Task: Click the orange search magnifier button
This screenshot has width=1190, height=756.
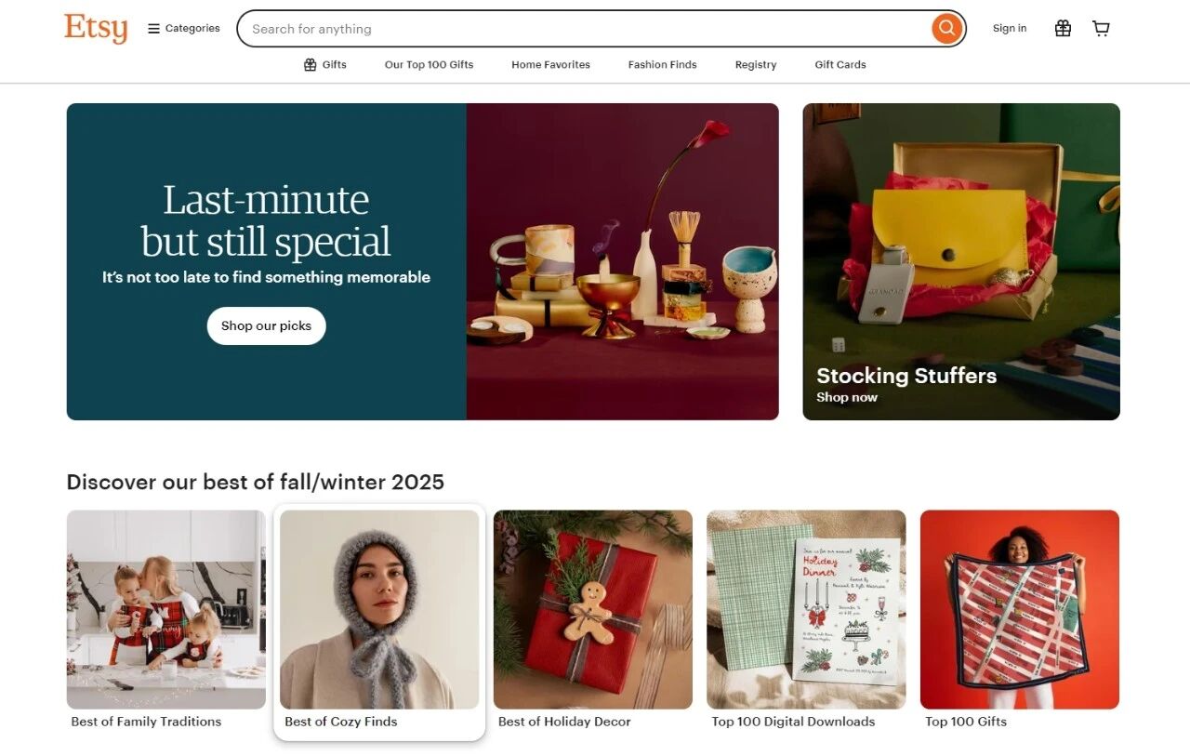Action: [946, 29]
